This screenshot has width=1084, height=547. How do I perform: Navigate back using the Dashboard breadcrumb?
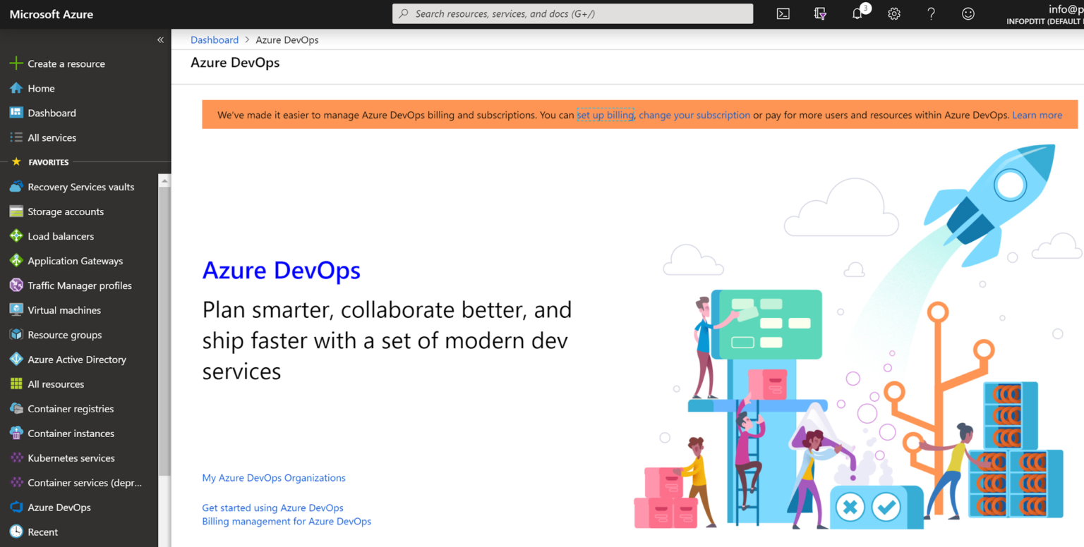[x=215, y=39]
